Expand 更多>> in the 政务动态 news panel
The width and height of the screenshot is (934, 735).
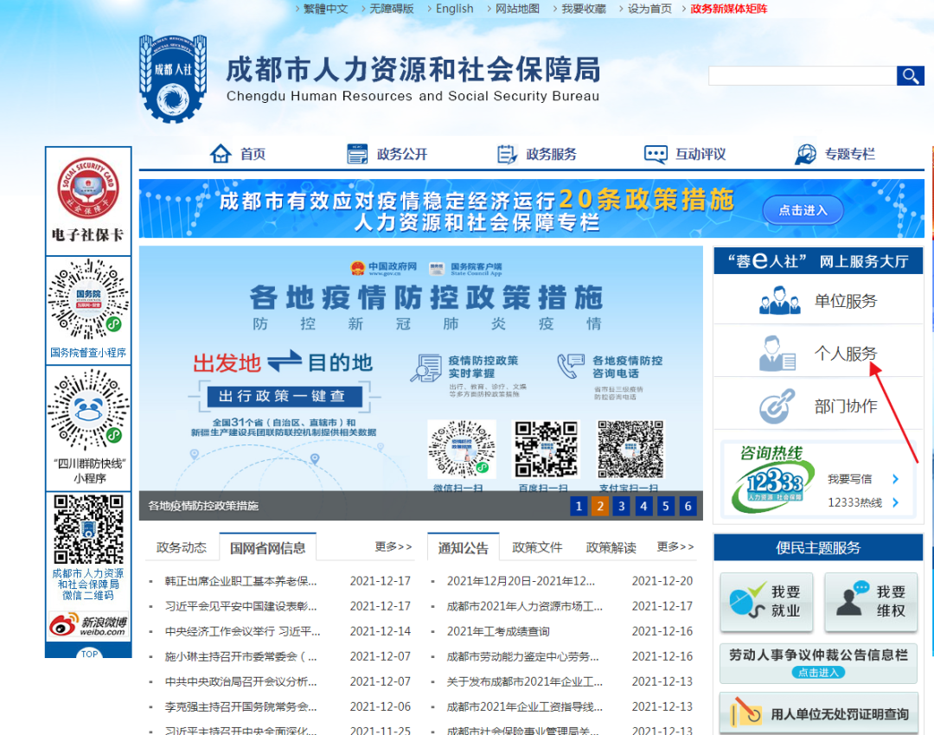tap(393, 546)
